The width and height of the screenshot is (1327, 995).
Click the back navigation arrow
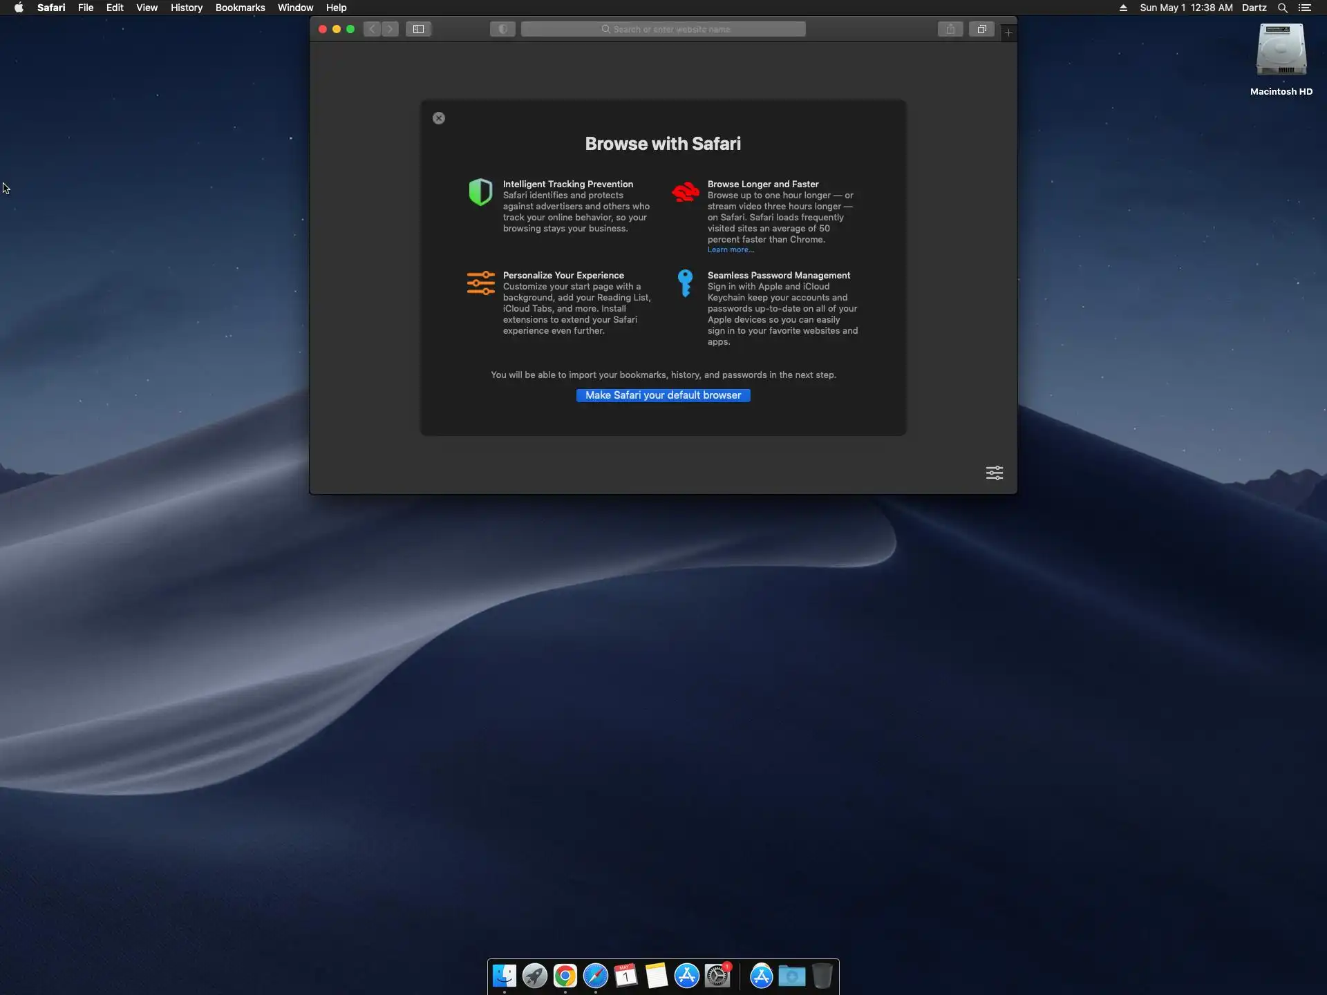pos(373,29)
